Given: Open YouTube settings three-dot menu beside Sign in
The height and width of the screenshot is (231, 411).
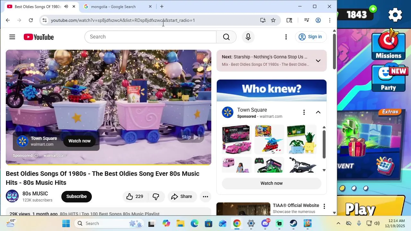Looking at the screenshot, I should pos(286,37).
